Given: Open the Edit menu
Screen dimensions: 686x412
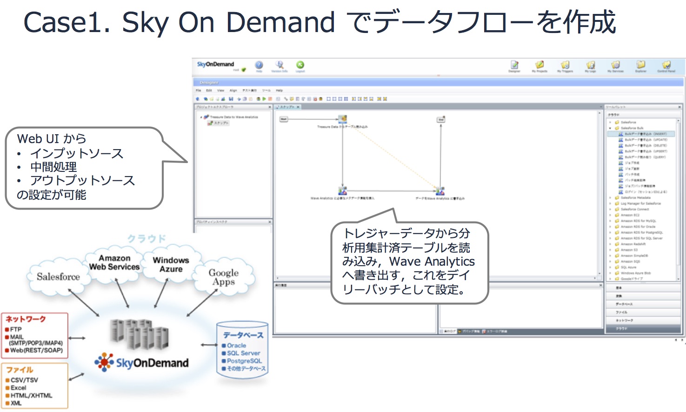Looking at the screenshot, I should (209, 91).
